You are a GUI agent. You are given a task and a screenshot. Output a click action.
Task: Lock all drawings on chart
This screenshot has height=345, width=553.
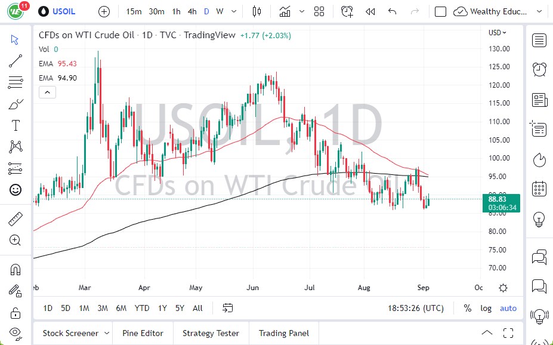15,314
